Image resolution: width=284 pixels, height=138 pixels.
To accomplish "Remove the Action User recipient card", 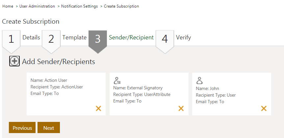I will coord(98,108).
